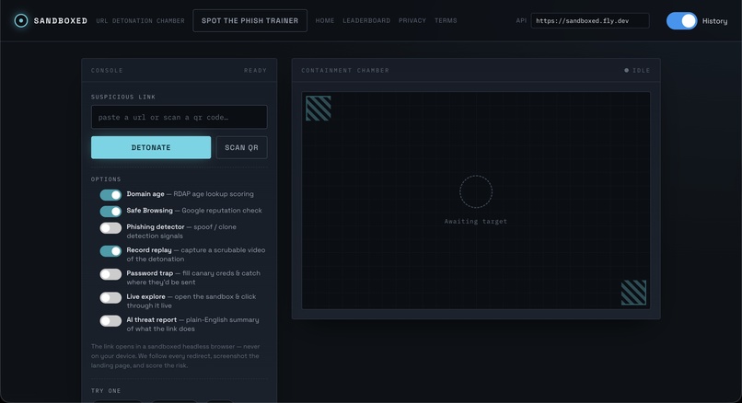
Task: Click the 'TRY ONE' section heading
Action: (x=106, y=391)
